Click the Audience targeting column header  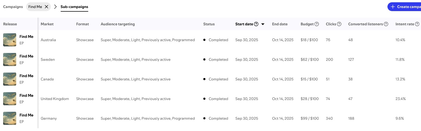coord(117,24)
